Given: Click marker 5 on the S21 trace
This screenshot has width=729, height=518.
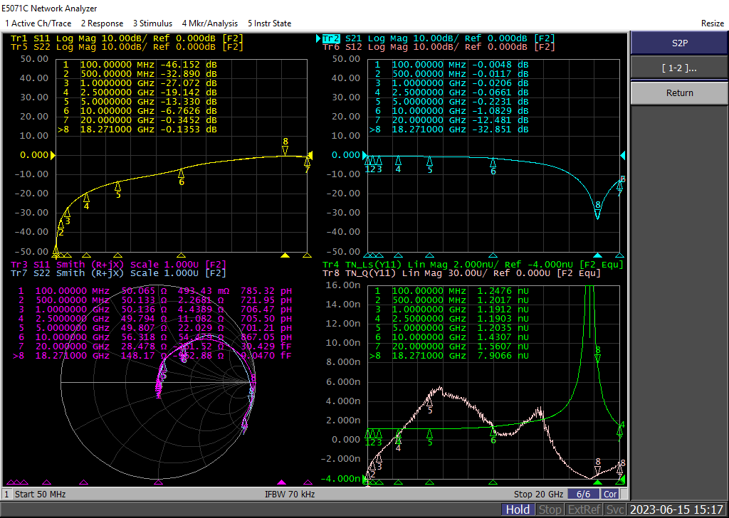Looking at the screenshot, I should 429,162.
